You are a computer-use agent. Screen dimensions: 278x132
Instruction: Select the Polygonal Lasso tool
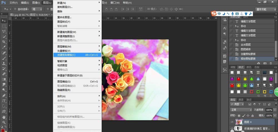(4, 31)
